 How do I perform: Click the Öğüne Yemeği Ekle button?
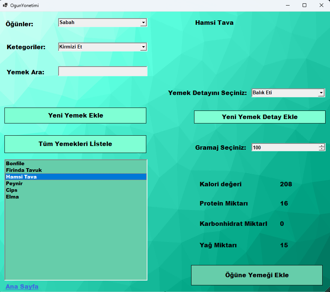tap(257, 275)
